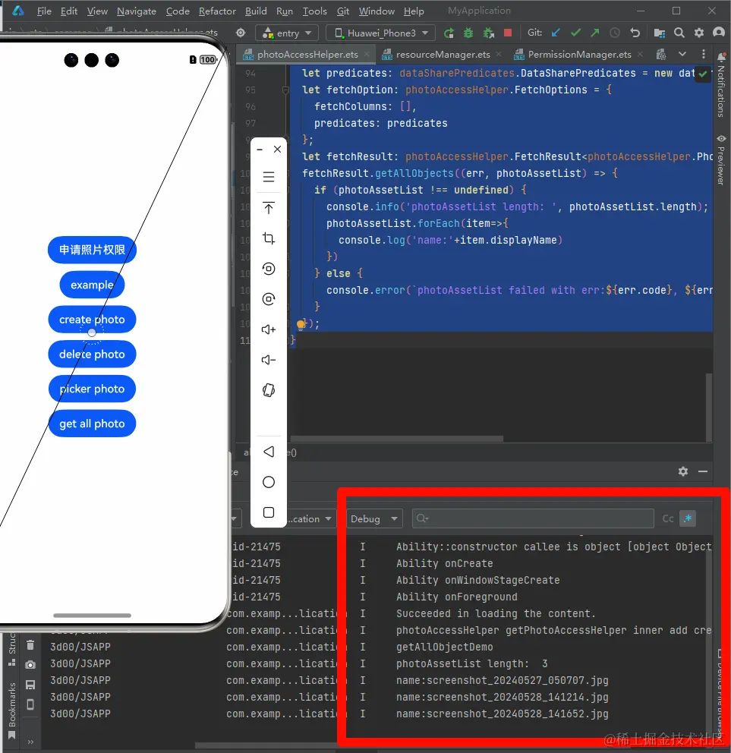Click the red Stop button
Image resolution: width=731 pixels, height=753 pixels.
pyautogui.click(x=508, y=33)
